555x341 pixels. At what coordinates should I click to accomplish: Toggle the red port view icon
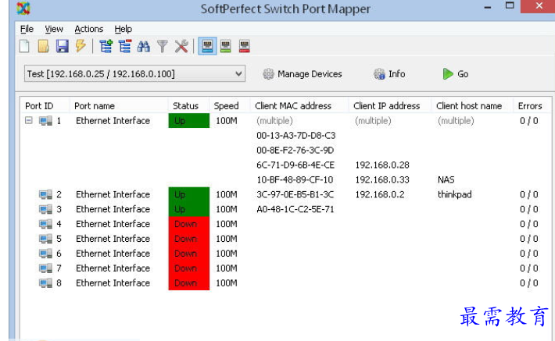pos(244,46)
